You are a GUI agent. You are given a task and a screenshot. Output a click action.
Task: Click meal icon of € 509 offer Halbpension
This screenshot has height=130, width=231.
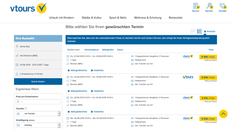coord(132,80)
